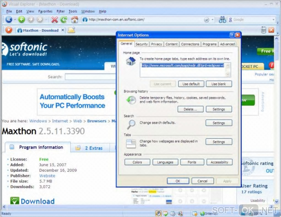This screenshot has width=281, height=217.
Task: Click the orange close-all-tabs icon
Action: tap(271, 30)
